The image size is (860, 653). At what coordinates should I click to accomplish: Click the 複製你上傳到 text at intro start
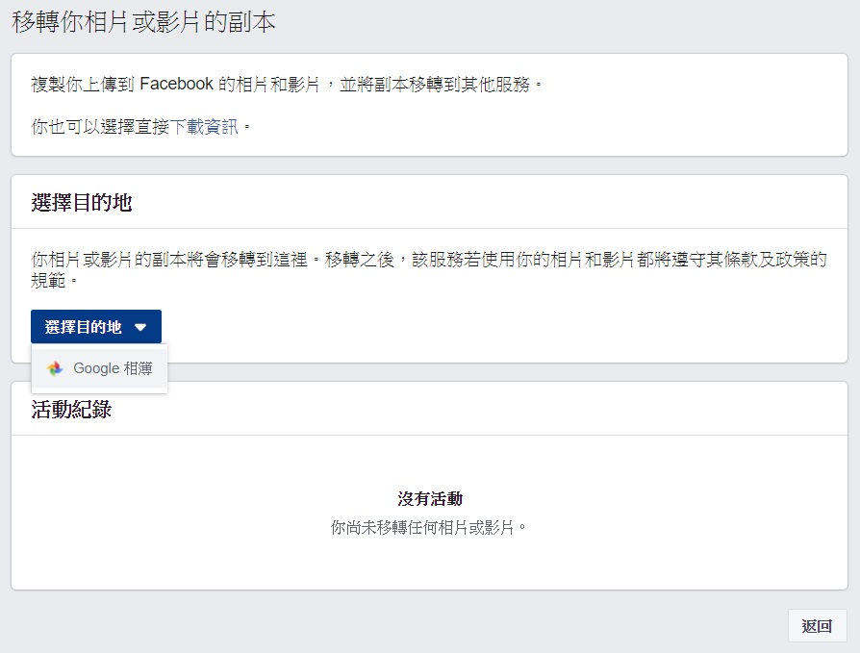83,85
